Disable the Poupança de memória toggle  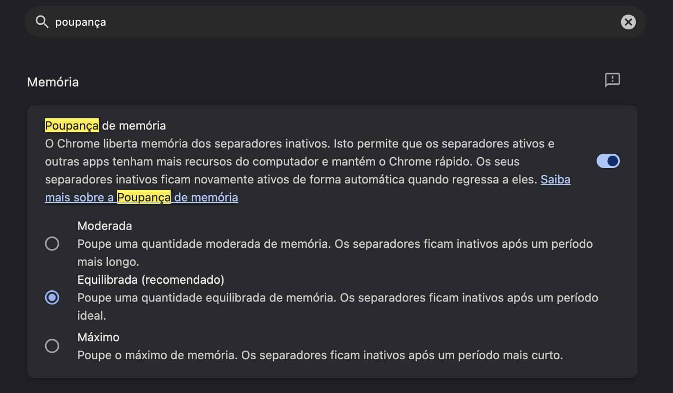coord(608,161)
